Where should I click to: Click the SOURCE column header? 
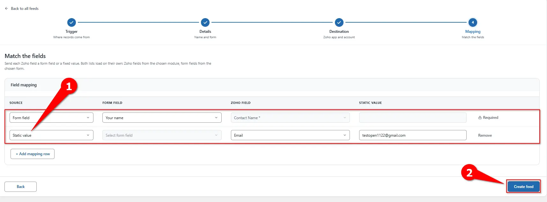pyautogui.click(x=16, y=103)
